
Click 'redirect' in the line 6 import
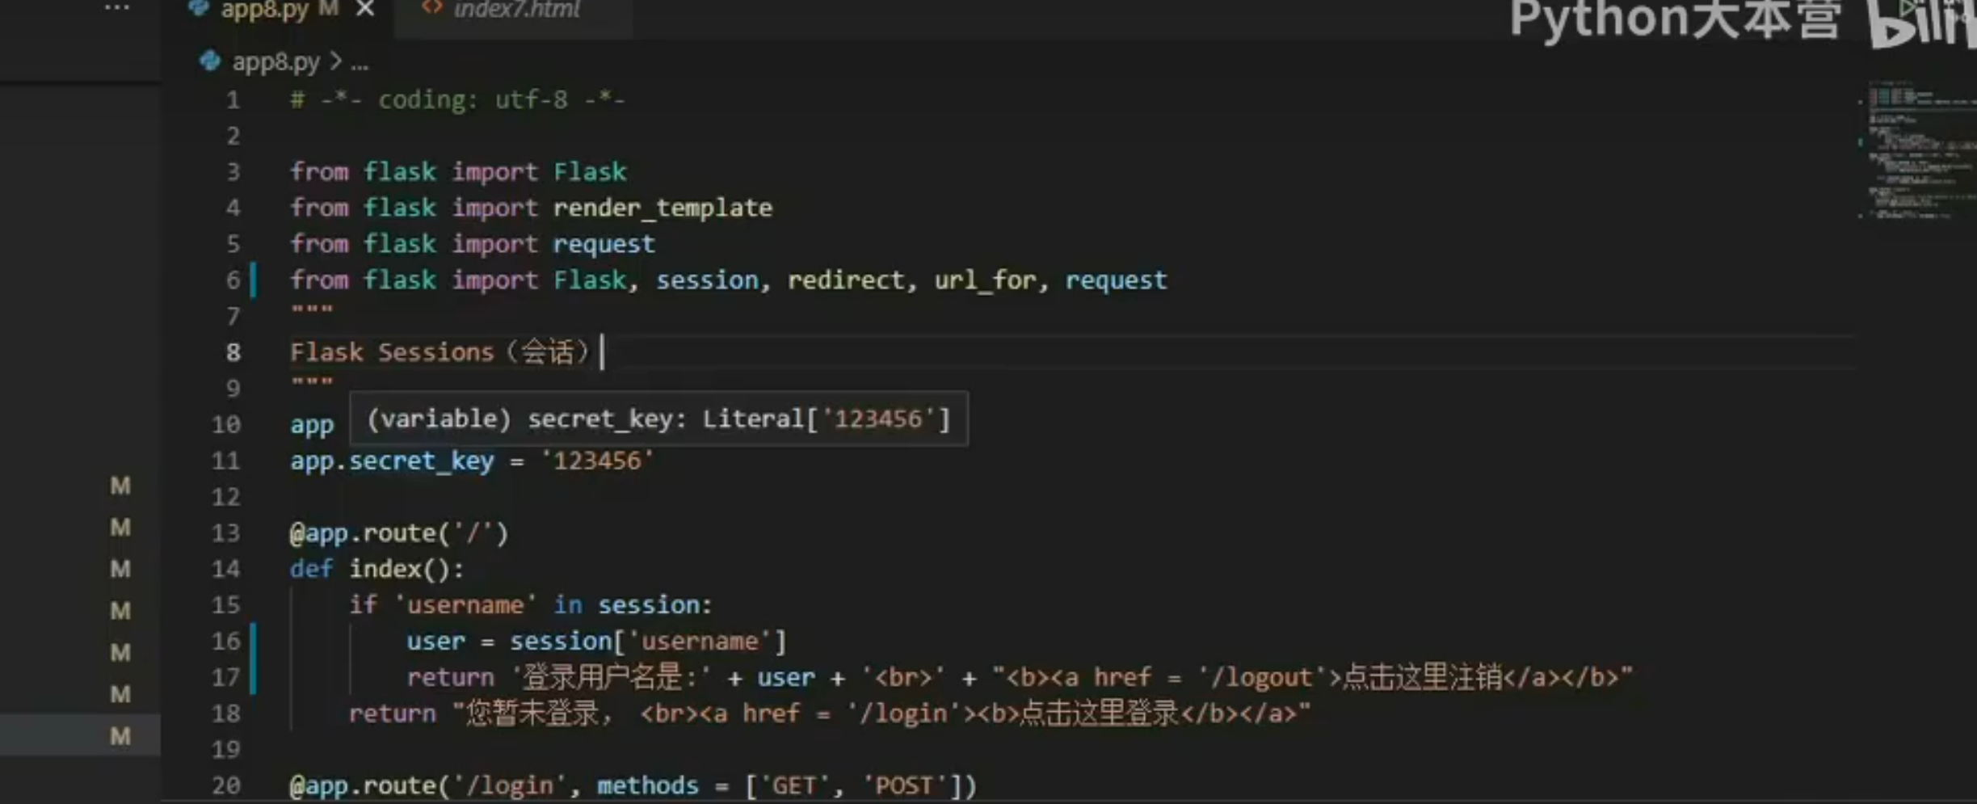point(846,280)
